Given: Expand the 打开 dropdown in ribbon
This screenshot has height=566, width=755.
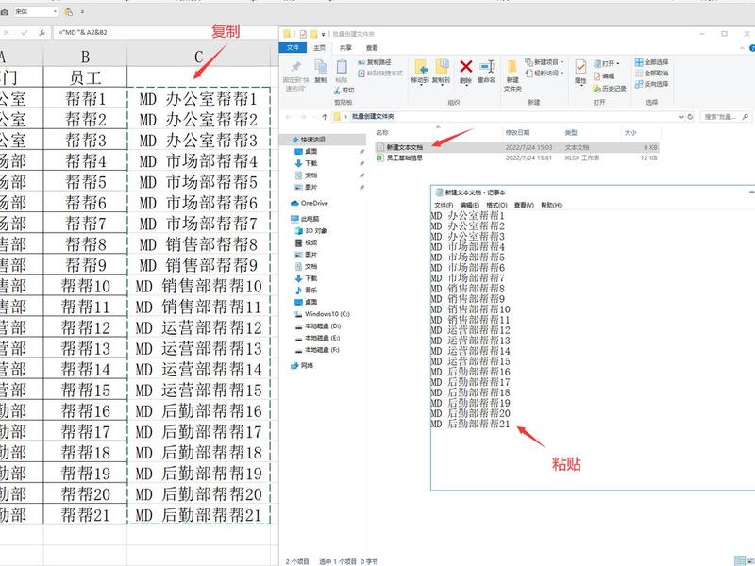Looking at the screenshot, I should [618, 63].
